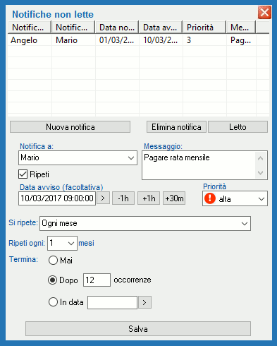The width and height of the screenshot is (277, 346).
Task: Click the priority 3 cell
Action: (x=204, y=40)
